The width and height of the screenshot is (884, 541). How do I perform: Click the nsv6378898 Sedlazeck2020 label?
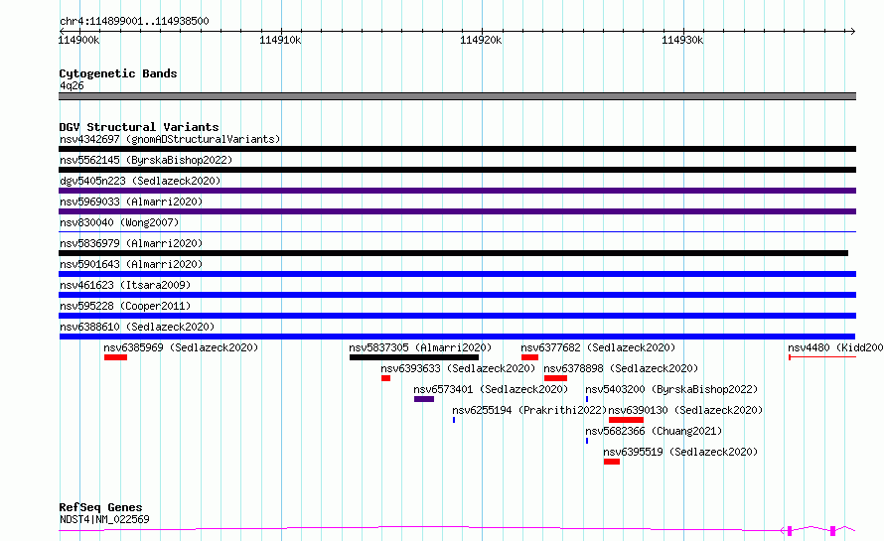coord(621,368)
